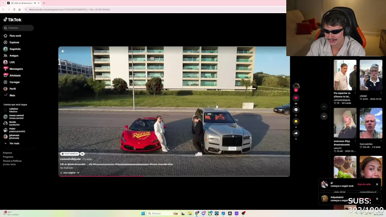Open Discord from the taskbar

[x=204, y=213]
